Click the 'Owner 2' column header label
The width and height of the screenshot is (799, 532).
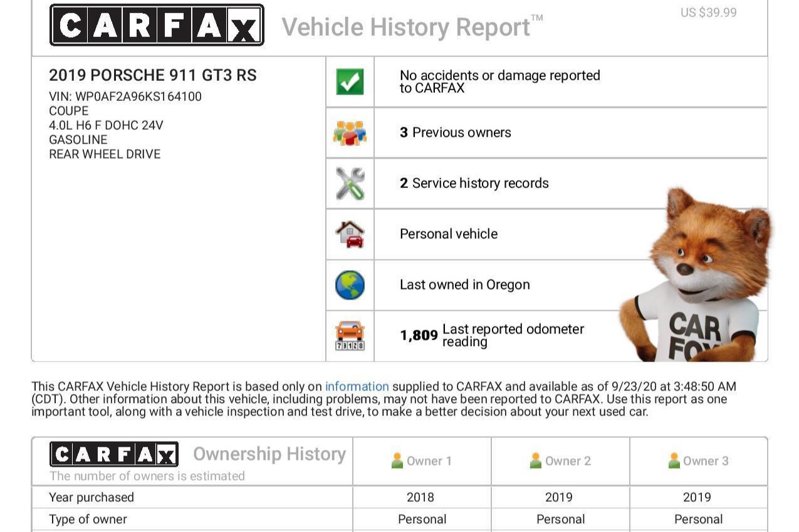click(568, 461)
